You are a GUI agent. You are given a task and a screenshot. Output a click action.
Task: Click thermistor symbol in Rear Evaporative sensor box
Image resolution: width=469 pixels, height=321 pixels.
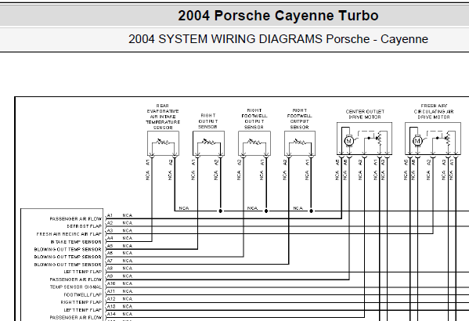coord(163,142)
